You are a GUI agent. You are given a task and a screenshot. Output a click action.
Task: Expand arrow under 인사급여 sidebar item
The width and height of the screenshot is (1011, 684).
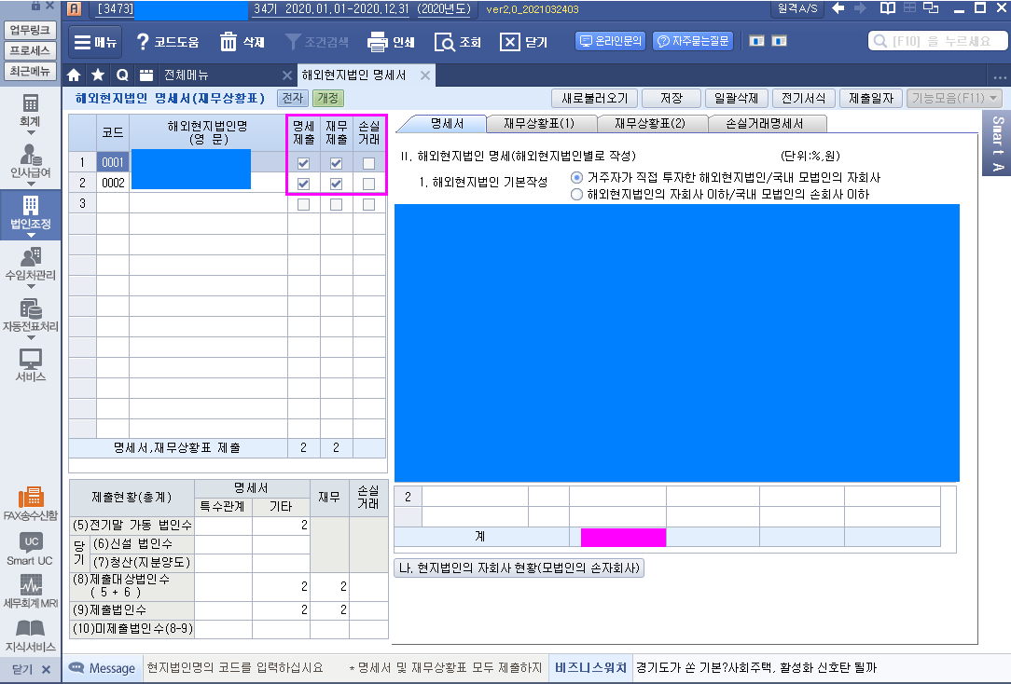(30, 184)
